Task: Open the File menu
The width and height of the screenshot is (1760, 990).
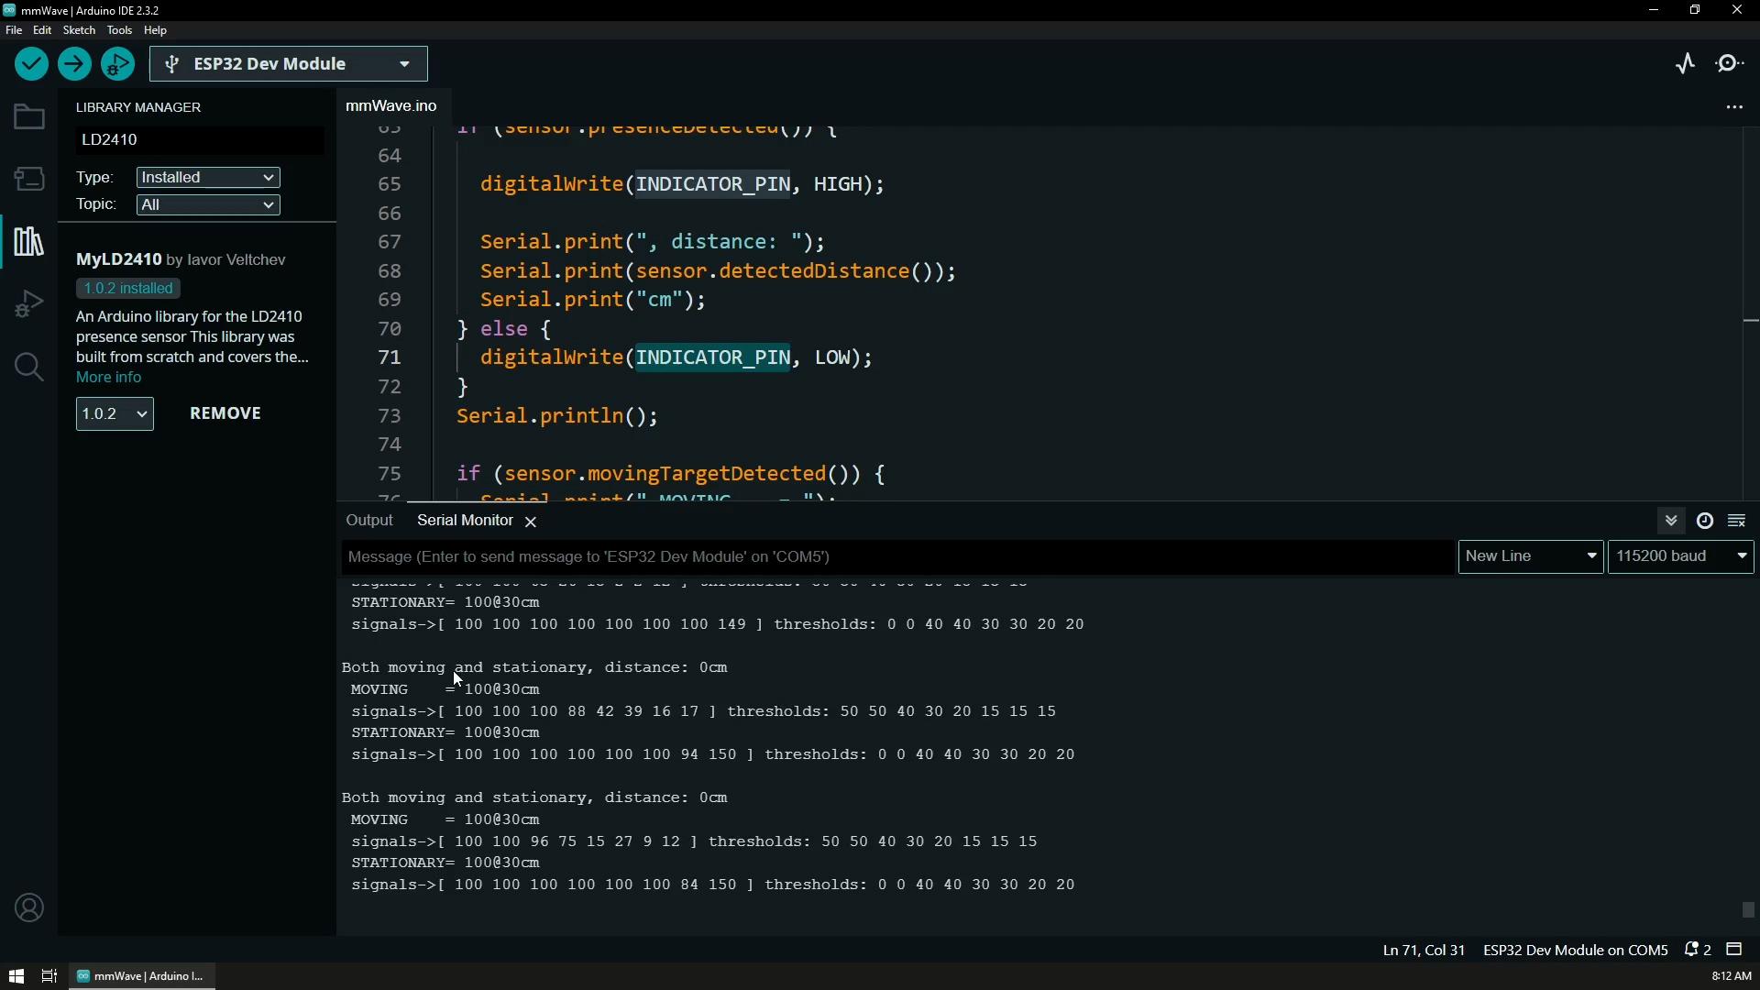Action: click(x=14, y=31)
